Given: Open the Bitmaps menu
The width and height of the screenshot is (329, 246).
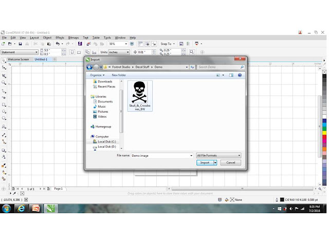Looking at the screenshot, I should point(74,37).
